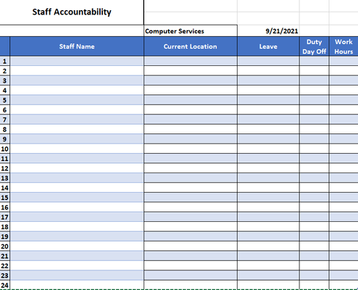Select the Current Location cell in row 15
The height and width of the screenshot is (290, 358).
tap(191, 197)
